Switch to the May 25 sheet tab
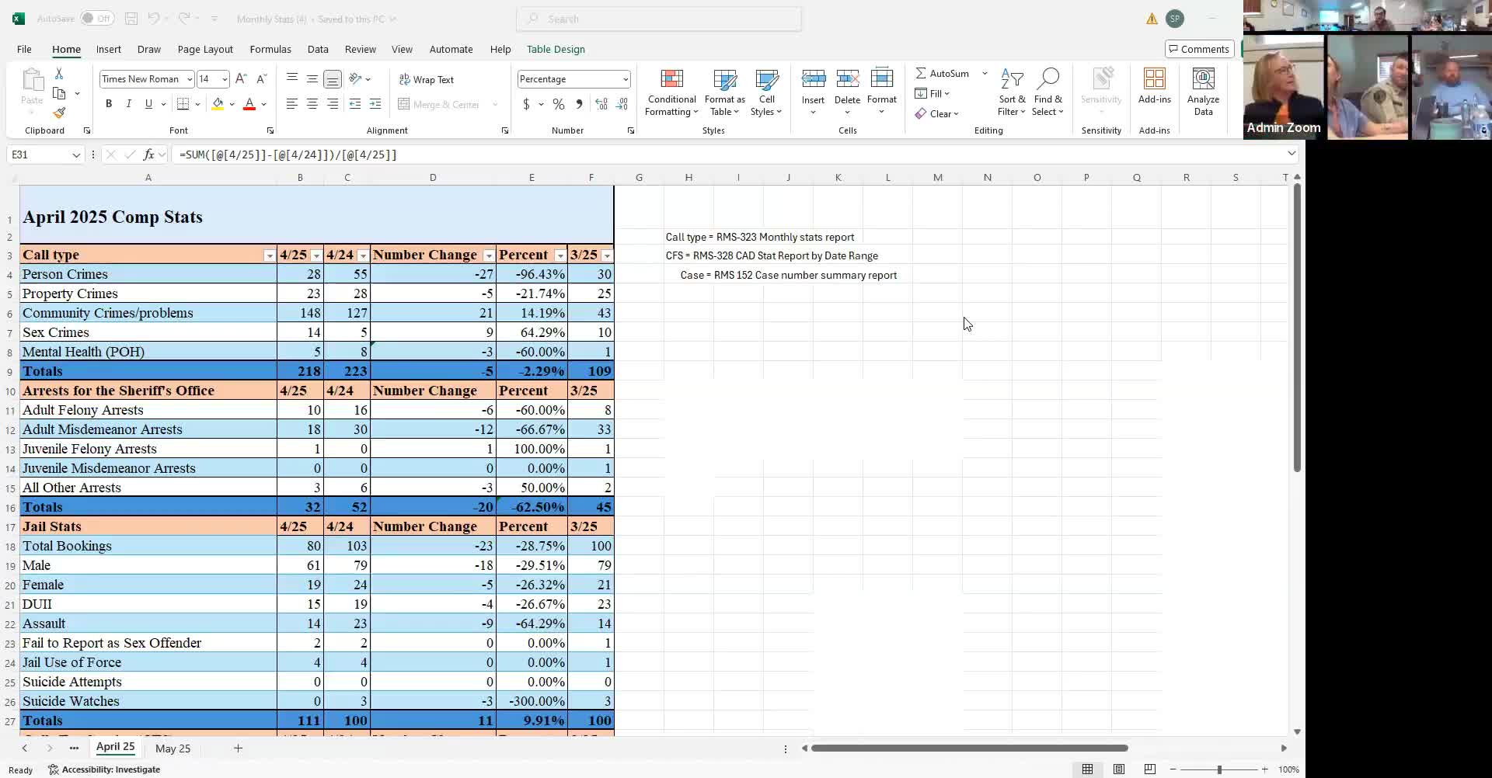The height and width of the screenshot is (778, 1492). point(173,748)
